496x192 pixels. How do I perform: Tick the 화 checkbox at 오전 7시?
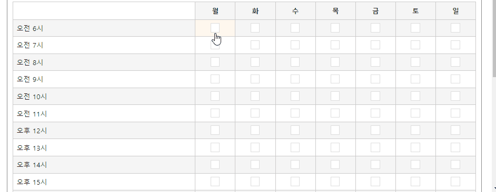click(x=255, y=45)
